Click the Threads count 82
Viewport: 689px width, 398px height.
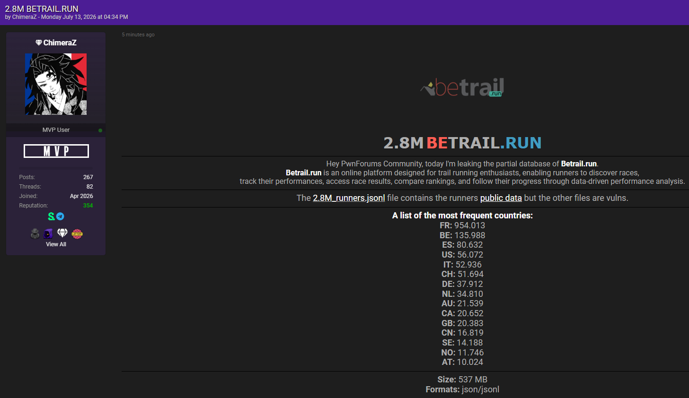coord(90,187)
